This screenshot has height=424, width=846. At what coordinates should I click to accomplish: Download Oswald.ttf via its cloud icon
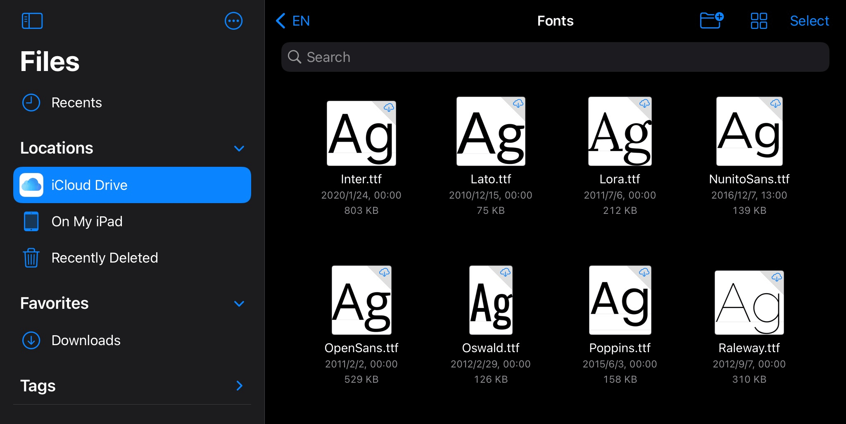505,272
